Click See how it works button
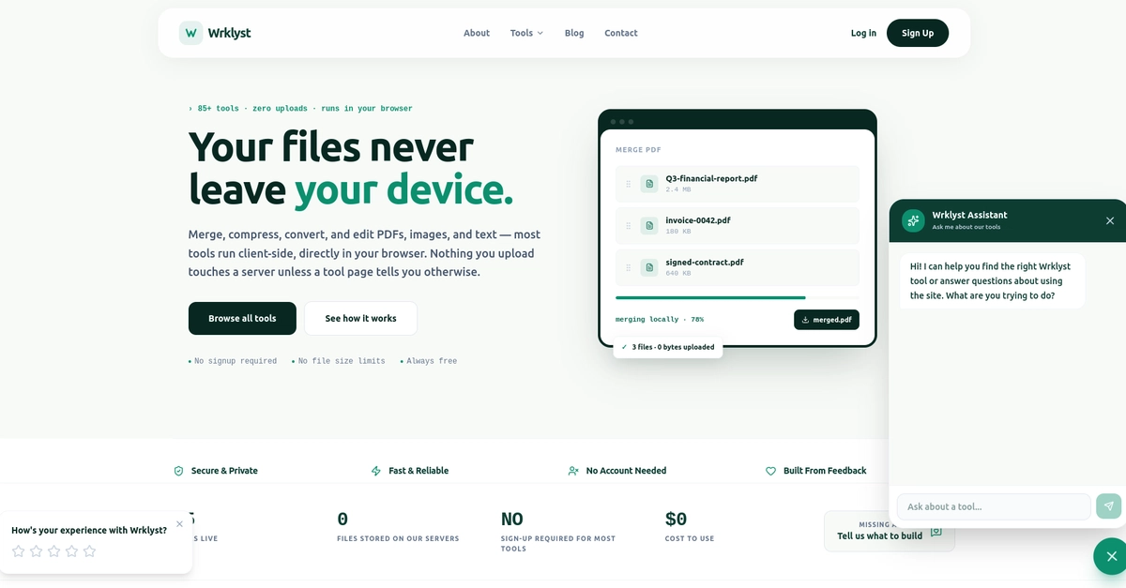The height and width of the screenshot is (588, 1126). 360,318
